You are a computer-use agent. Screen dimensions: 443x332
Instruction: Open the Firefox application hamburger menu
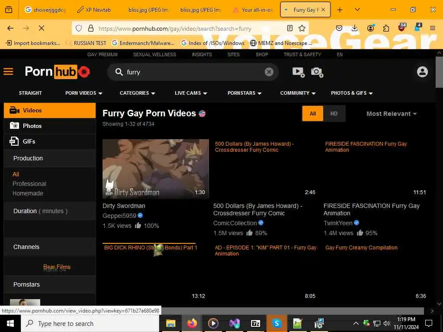pyautogui.click(x=433, y=28)
